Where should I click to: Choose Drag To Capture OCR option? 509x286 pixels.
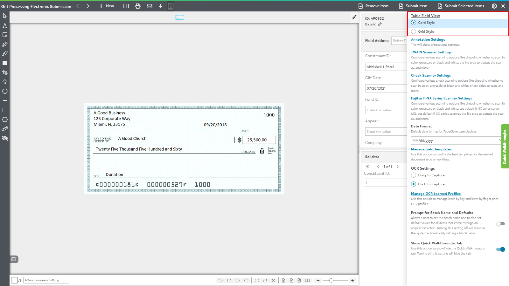[x=414, y=175]
